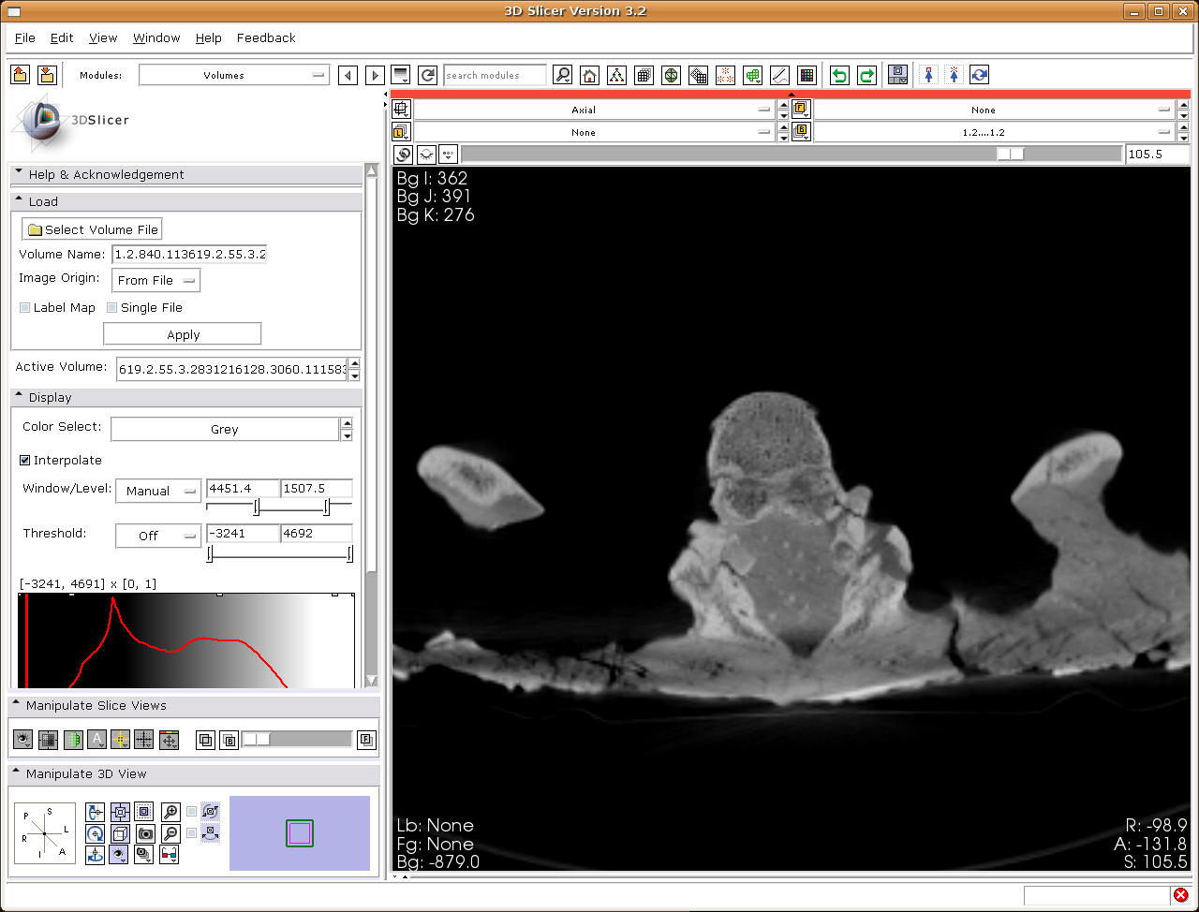This screenshot has height=912, width=1199.
Task: Click the 3D view zoom out magnifier
Action: [x=170, y=833]
